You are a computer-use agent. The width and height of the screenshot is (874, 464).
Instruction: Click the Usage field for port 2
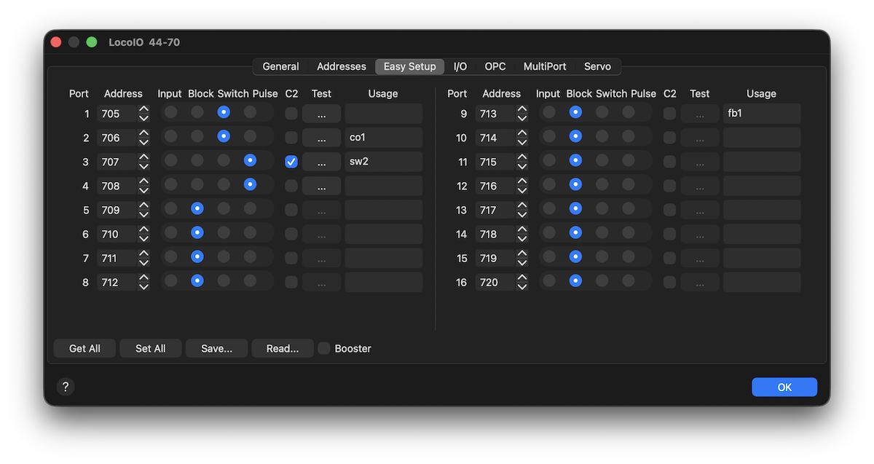(x=383, y=138)
